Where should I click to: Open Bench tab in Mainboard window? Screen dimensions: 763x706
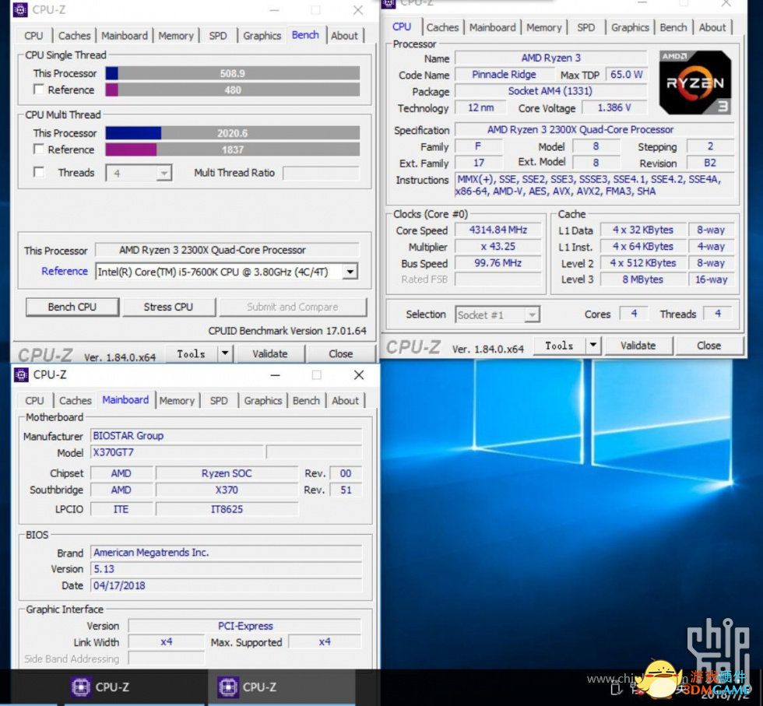307,400
